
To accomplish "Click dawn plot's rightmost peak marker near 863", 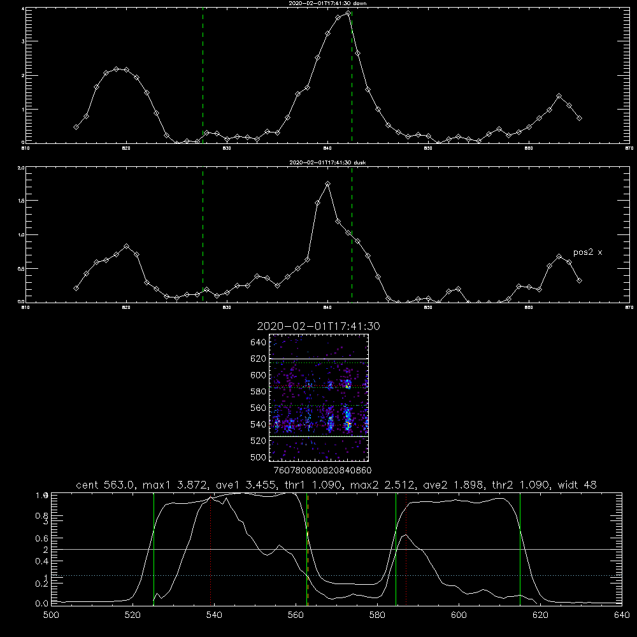I will coord(559,96).
